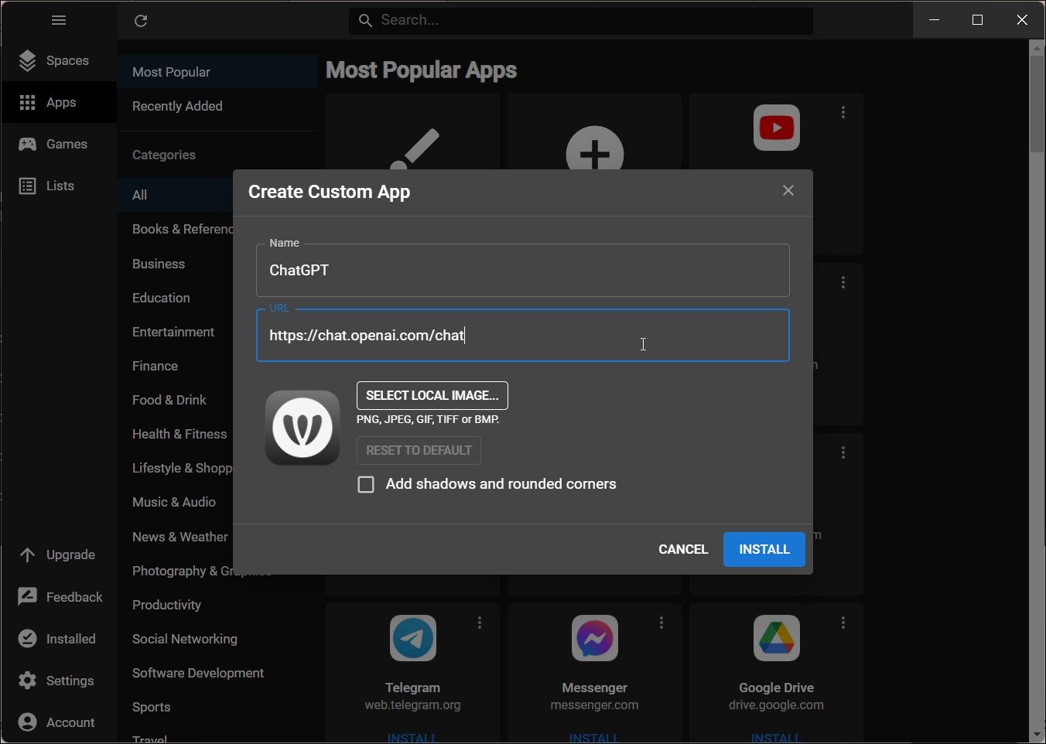
Task: Select the Business category
Action: (158, 264)
